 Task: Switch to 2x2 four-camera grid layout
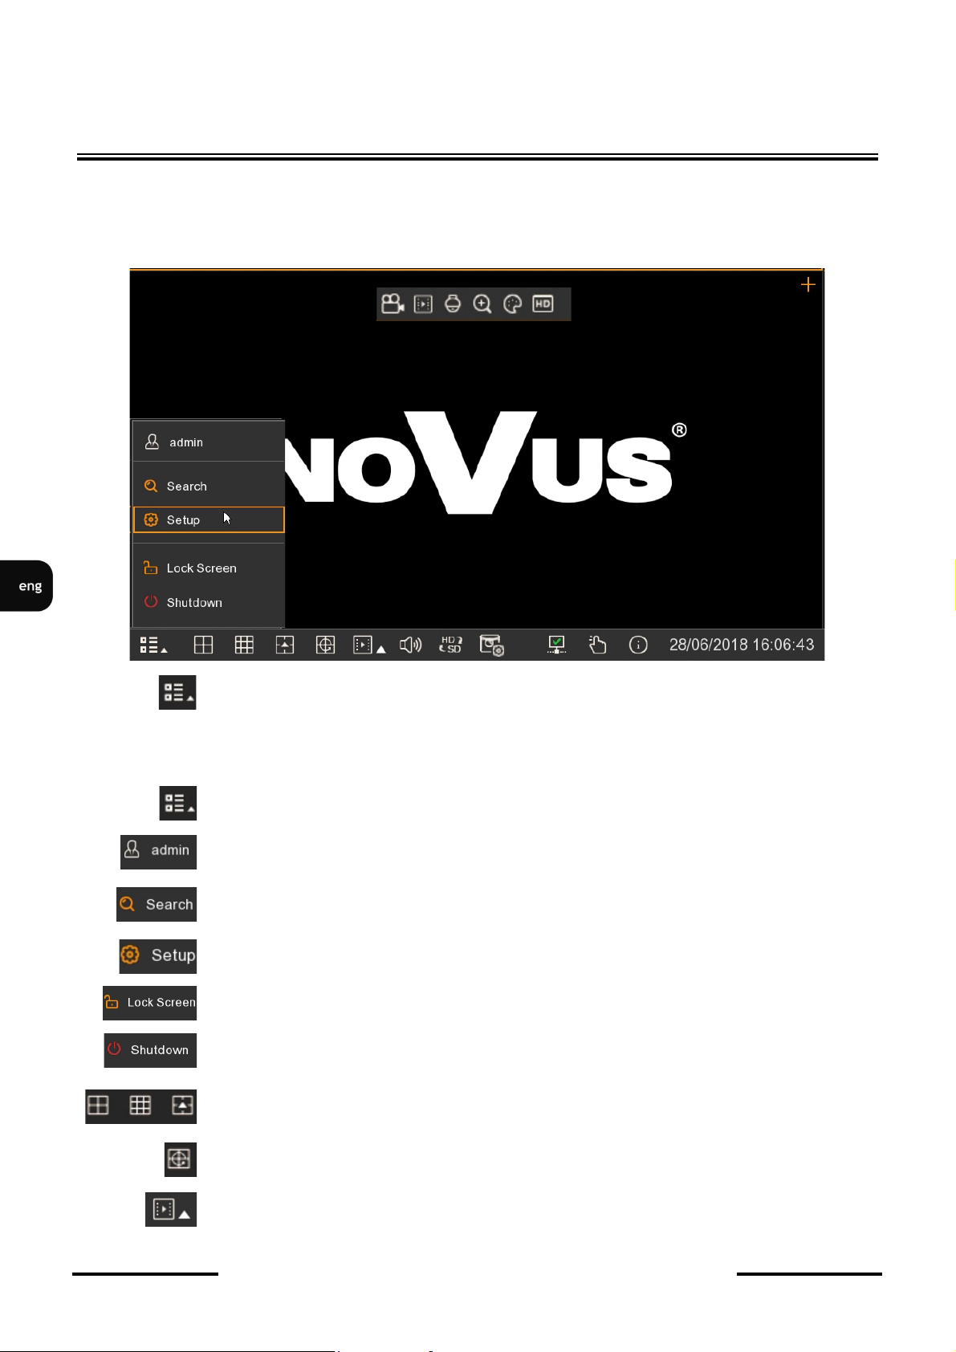coord(204,645)
